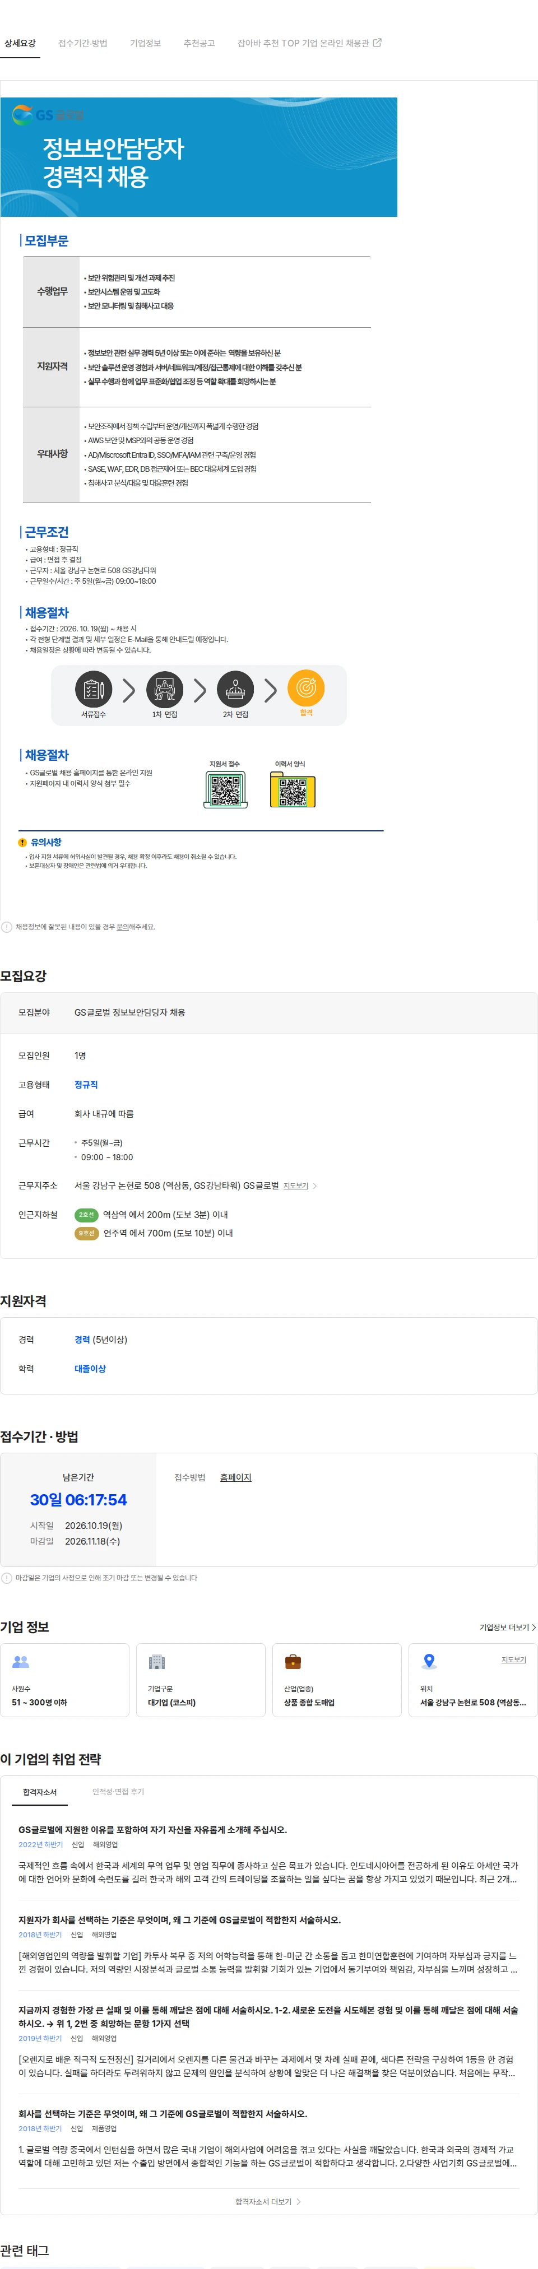Click the 2차 면접 step icon
This screenshot has width=538, height=2269.
pyautogui.click(x=235, y=688)
